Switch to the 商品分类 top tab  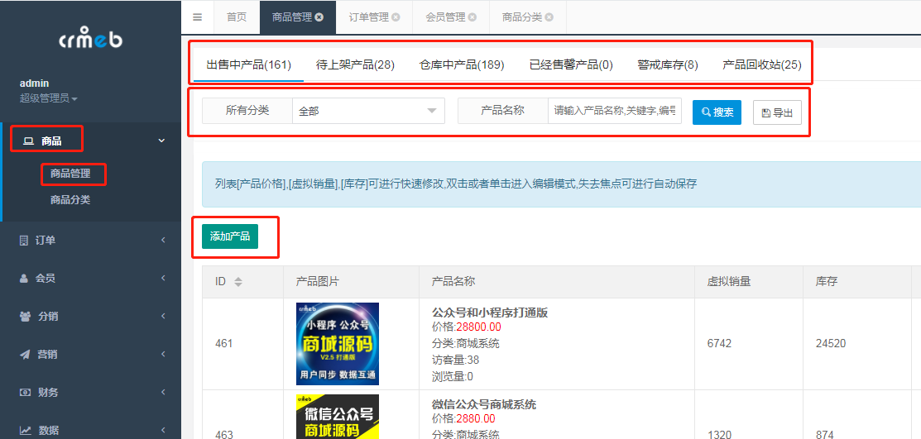tap(522, 17)
